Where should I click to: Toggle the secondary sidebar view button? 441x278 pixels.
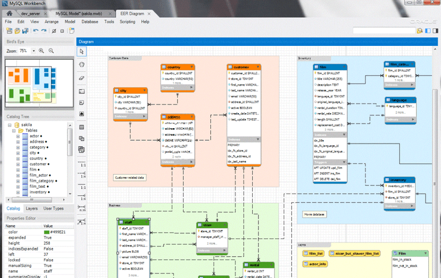pos(435,30)
